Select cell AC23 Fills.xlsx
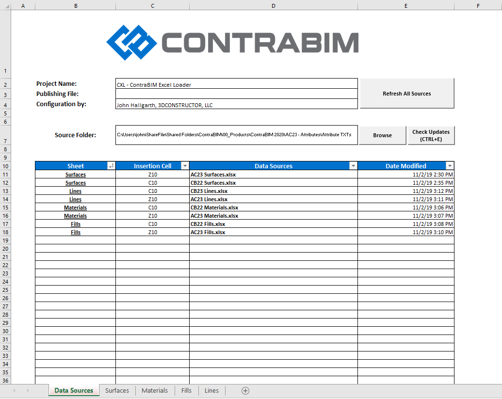The height and width of the screenshot is (399, 502). [x=274, y=232]
